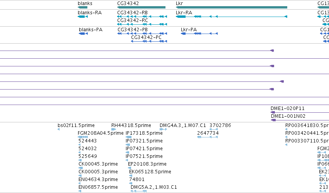The height and width of the screenshot is (193, 329).
Task: Click the CG34342-RB transcript glyph
Action: point(142,17)
